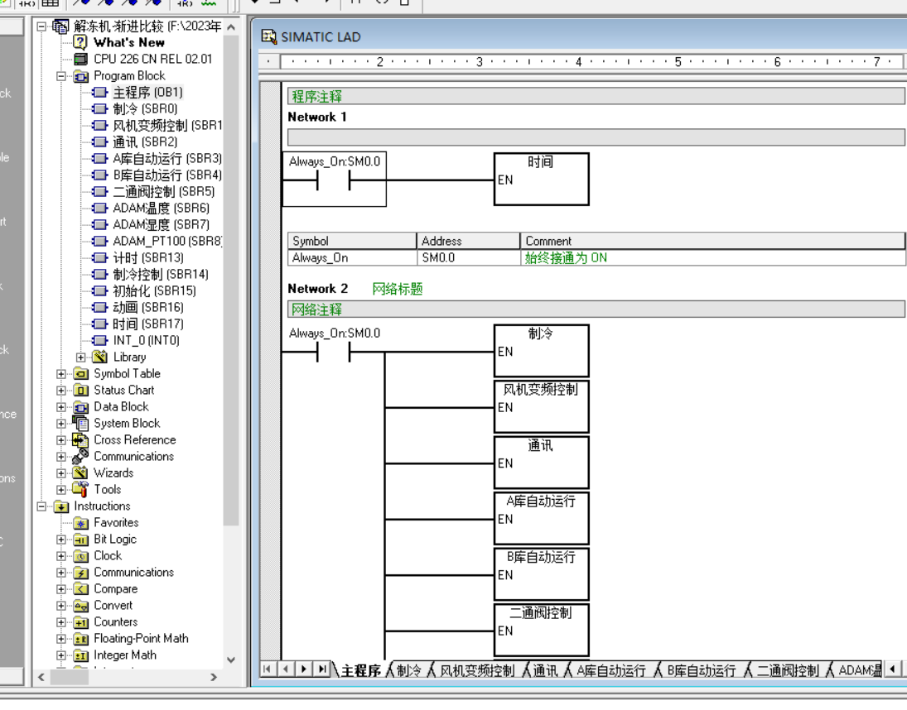
Task: Expand the Floating-Point Math instruction folder
Action: pos(61,639)
